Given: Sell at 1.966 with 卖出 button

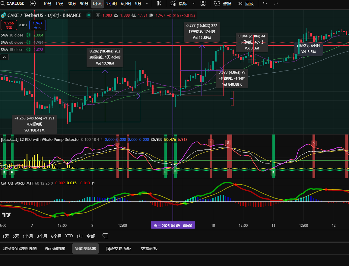Looking at the screenshot, I should [9, 25].
